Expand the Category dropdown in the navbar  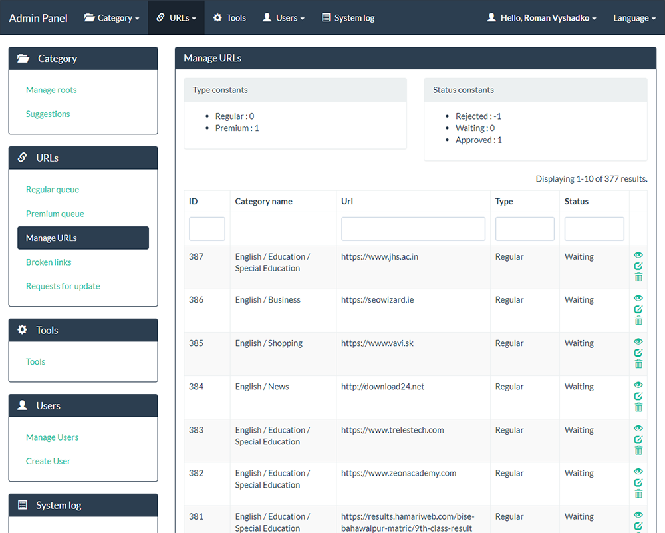click(111, 17)
